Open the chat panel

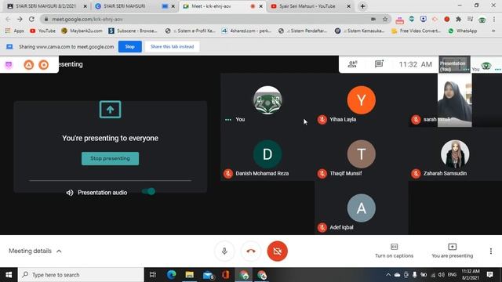[379, 64]
